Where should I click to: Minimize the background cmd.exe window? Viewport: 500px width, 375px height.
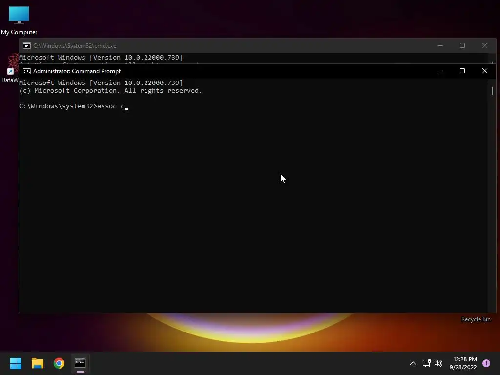click(x=440, y=45)
